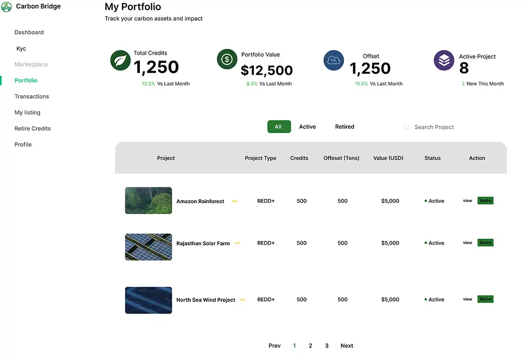Click the 8.3% Vs Last Month text

pos(269,84)
